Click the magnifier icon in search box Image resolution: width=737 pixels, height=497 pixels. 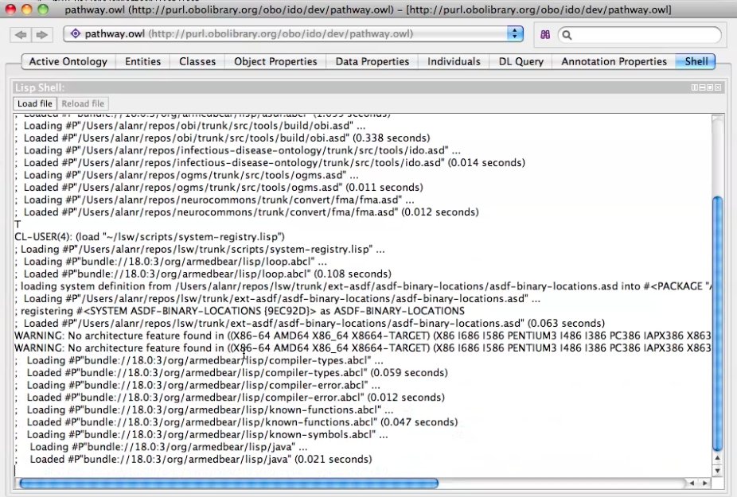pyautogui.click(x=567, y=35)
